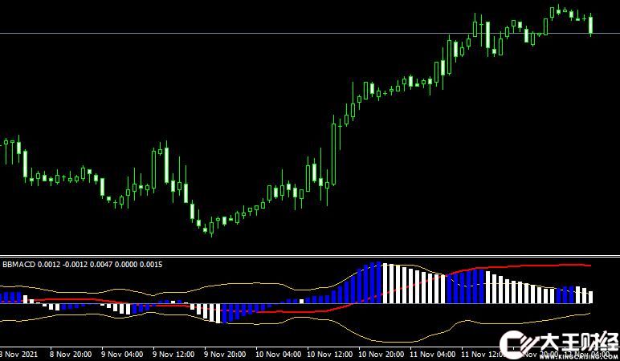This screenshot has height=361, width=620.
Task: Click the 9 Nov 20:00 time label
Action: click(x=225, y=354)
